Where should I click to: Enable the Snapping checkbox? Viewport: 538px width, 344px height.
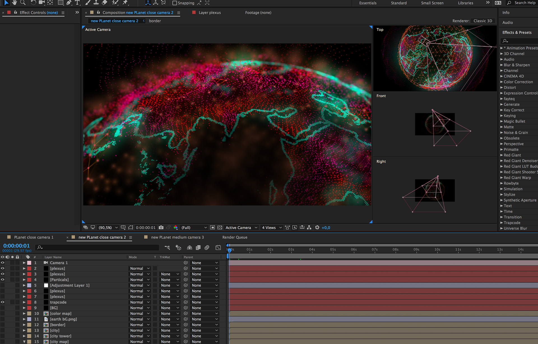175,3
